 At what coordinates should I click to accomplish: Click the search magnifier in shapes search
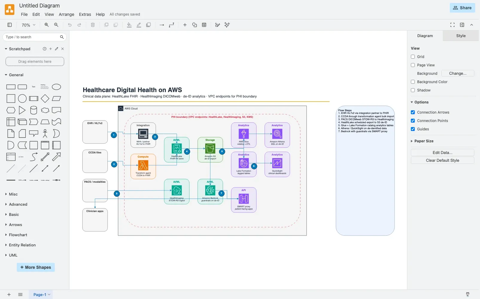(x=62, y=37)
